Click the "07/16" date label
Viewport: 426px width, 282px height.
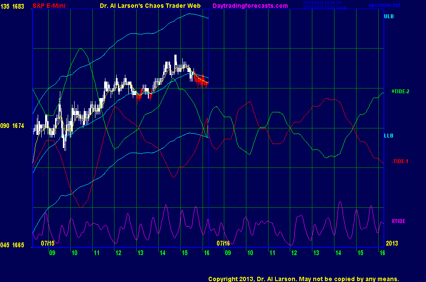(x=223, y=243)
